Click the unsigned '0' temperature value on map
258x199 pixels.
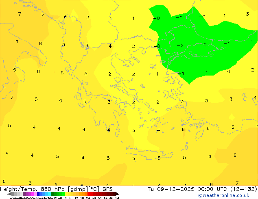(x=229, y=71)
